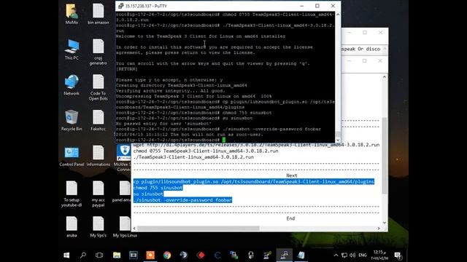The image size is (467, 262).
Task: Close the background 'speak Or disco' window
Action: pos(380,33)
